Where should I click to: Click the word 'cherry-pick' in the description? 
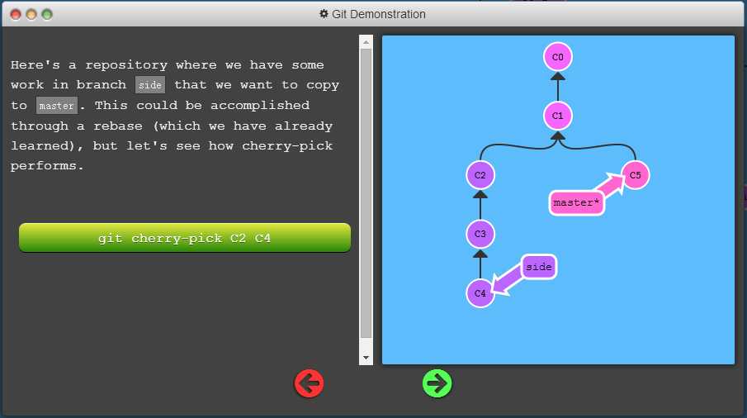coord(287,146)
